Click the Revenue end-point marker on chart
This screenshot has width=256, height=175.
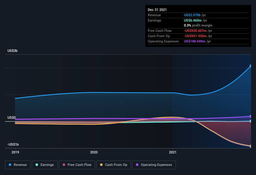251,66
